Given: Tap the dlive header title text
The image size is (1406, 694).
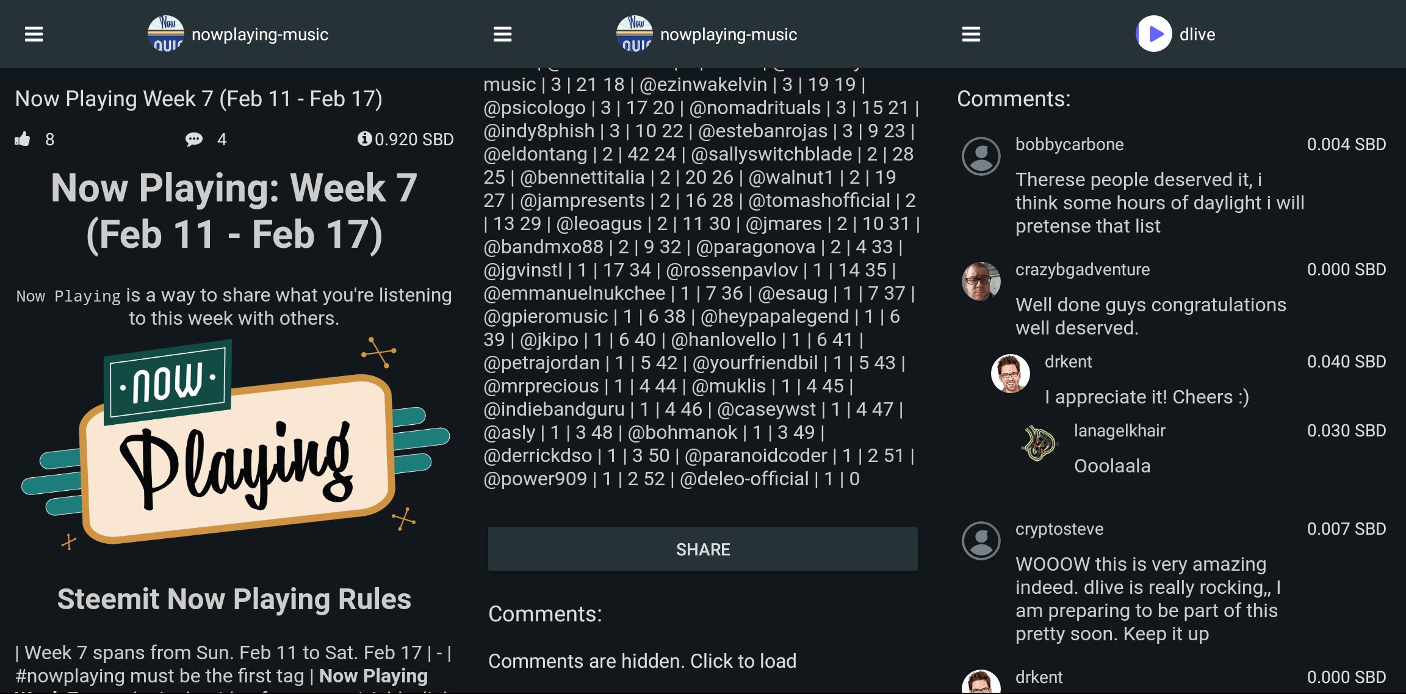Looking at the screenshot, I should tap(1197, 34).
